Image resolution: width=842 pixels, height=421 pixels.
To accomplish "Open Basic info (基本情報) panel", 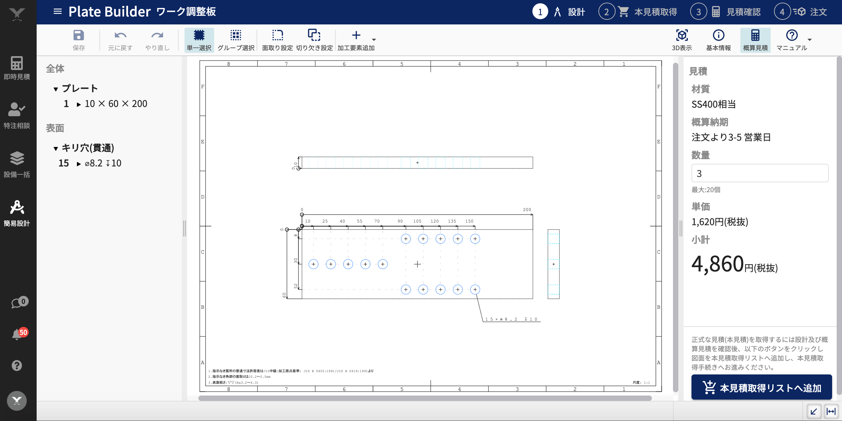I will tap(719, 40).
